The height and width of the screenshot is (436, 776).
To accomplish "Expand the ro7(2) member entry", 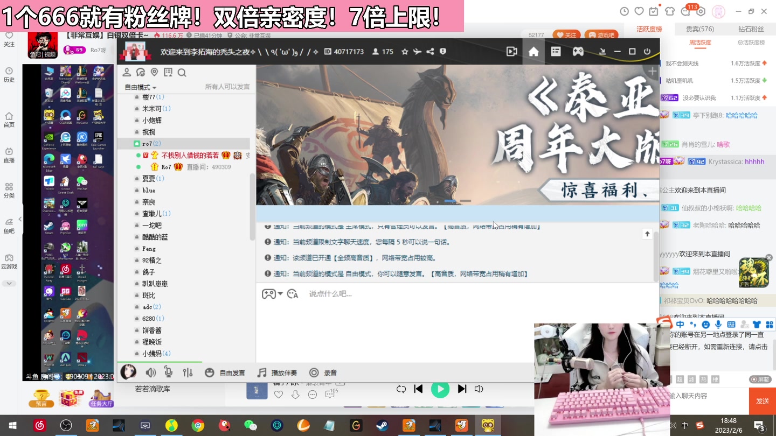I will [150, 143].
